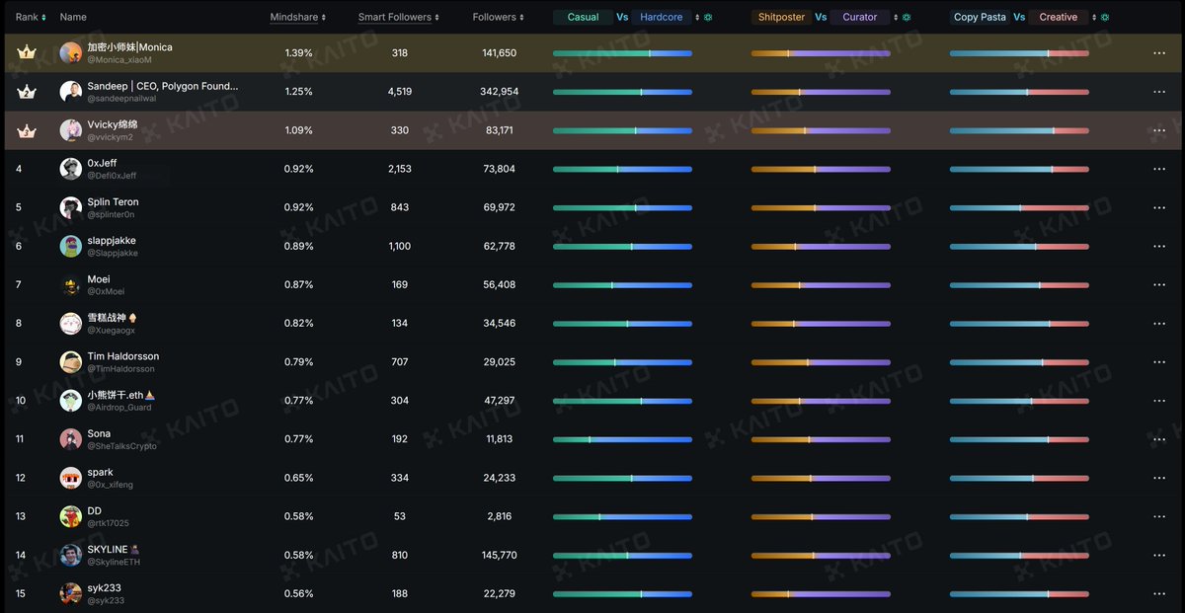Open the three-dot menu for syk233's row
The width and height of the screenshot is (1185, 613).
coord(1159,594)
